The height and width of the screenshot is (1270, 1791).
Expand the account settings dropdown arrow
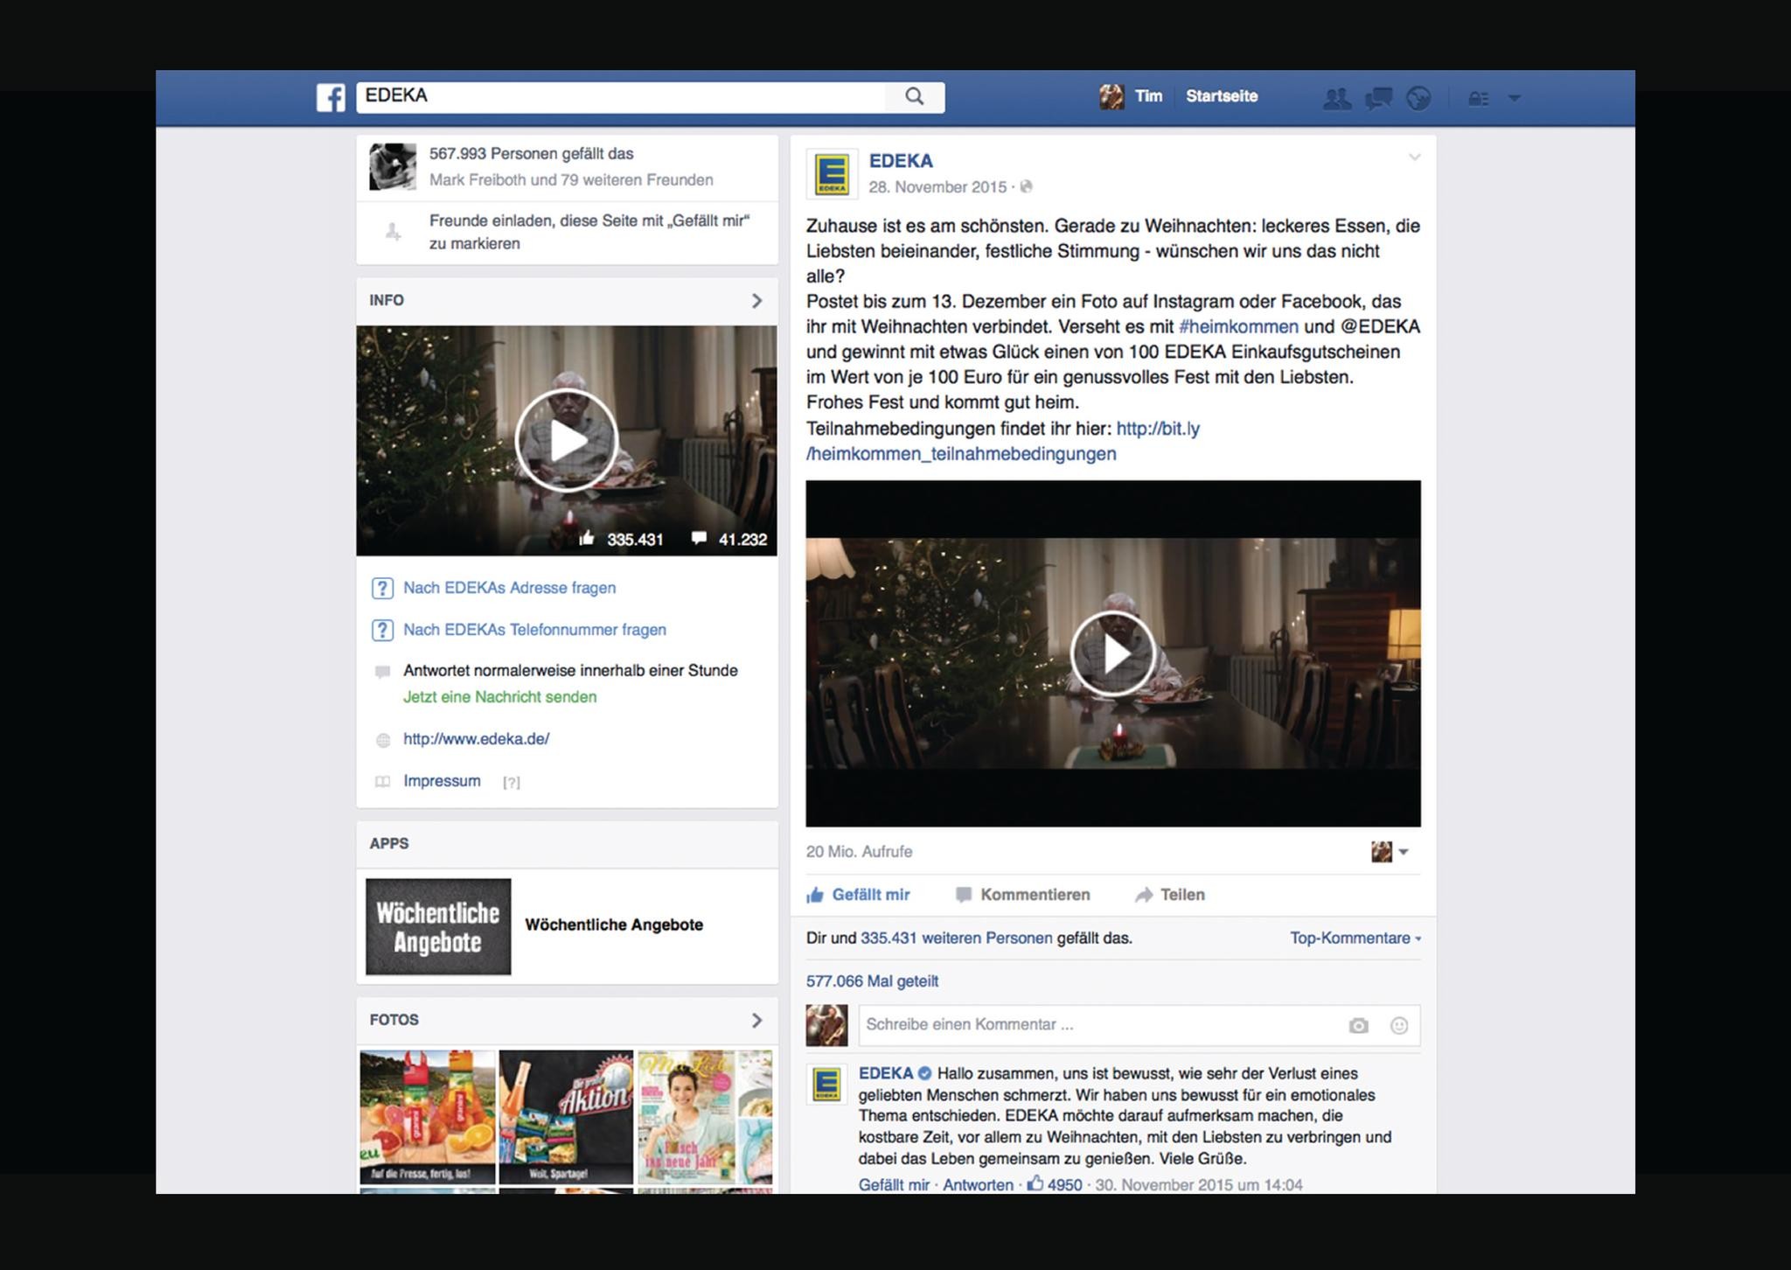coord(1515,98)
